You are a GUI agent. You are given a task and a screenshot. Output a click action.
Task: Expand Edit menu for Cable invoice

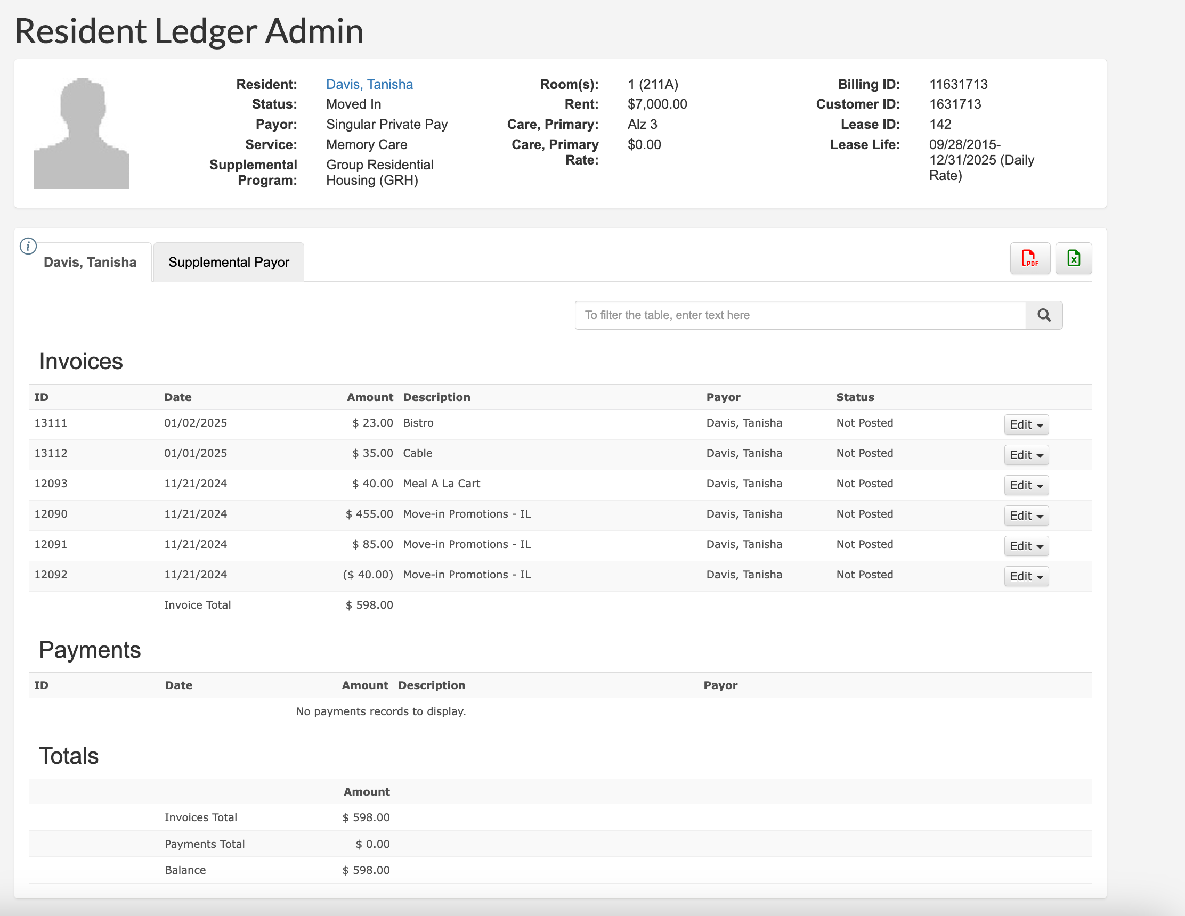tap(1026, 455)
